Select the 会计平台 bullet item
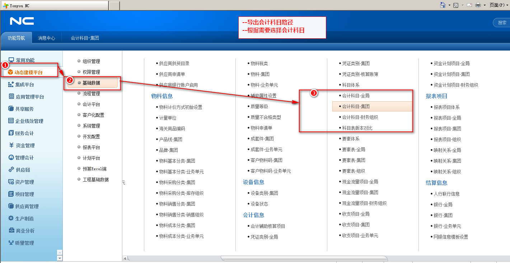This screenshot has height=263, width=510. (x=91, y=104)
